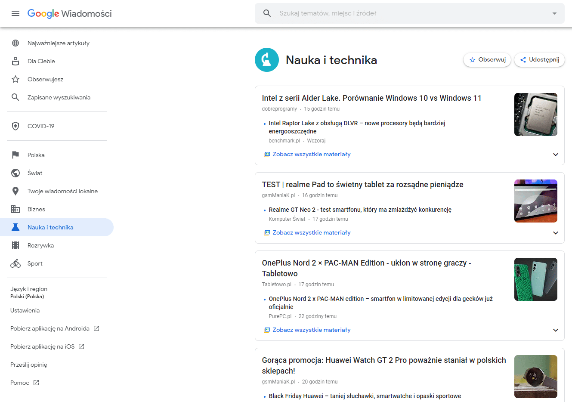Select the Polska flag icon
The image size is (572, 402).
(x=15, y=155)
